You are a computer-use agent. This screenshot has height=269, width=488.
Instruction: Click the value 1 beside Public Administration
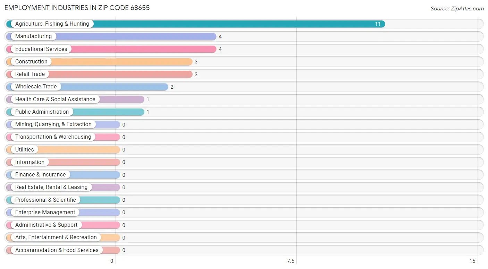(x=148, y=112)
